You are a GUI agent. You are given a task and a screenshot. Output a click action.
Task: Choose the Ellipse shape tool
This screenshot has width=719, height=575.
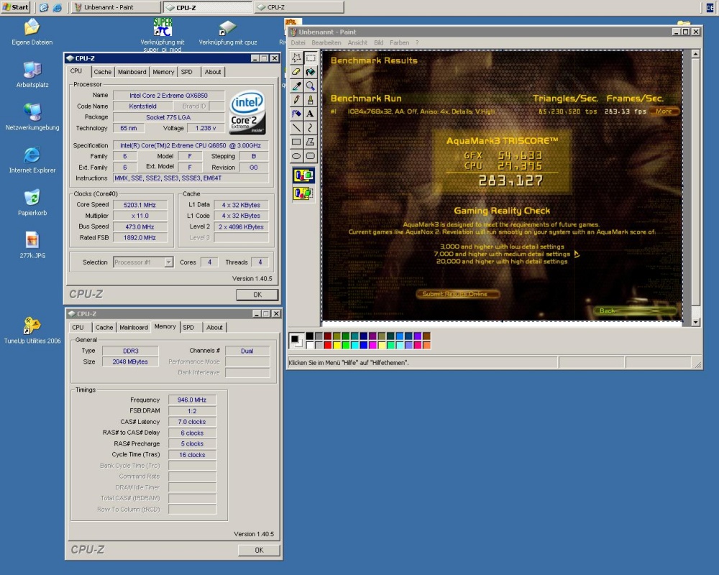click(x=297, y=156)
